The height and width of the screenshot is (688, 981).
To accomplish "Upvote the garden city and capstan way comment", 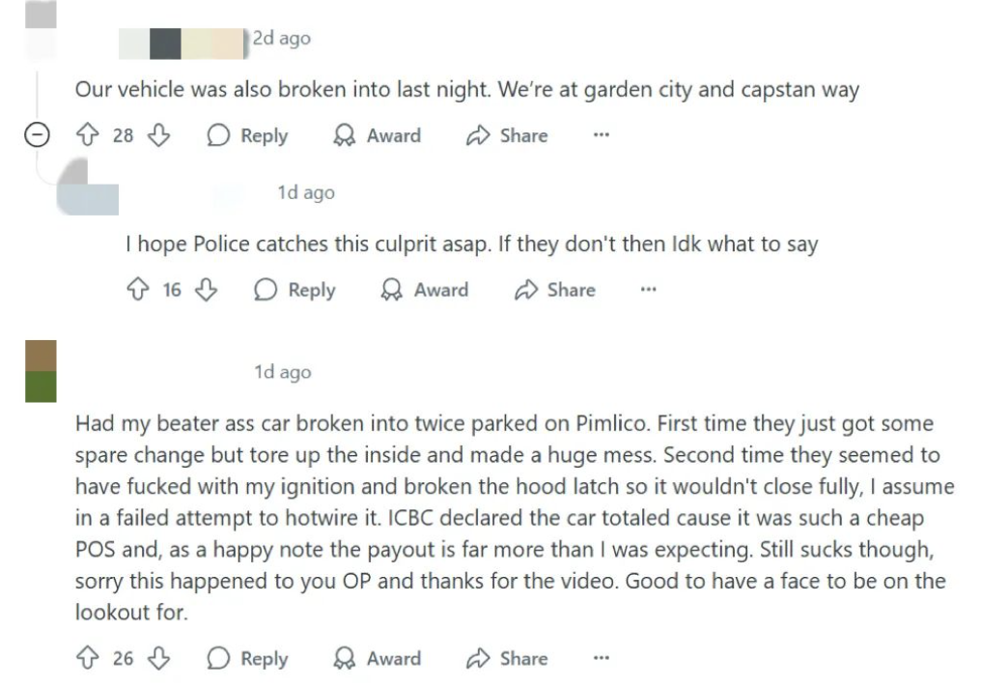I will pyautogui.click(x=88, y=134).
